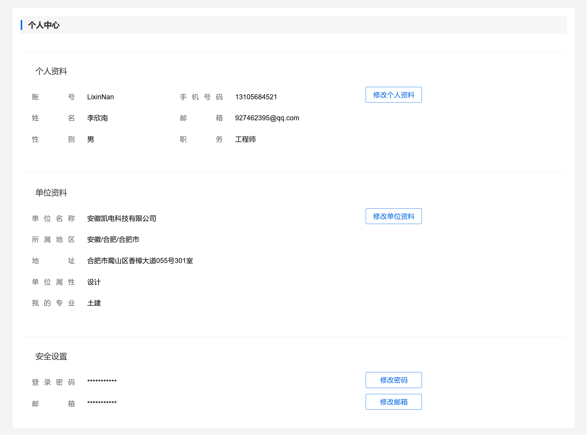Click the email 927462395@qq.com
The width and height of the screenshot is (587, 435).
point(267,118)
